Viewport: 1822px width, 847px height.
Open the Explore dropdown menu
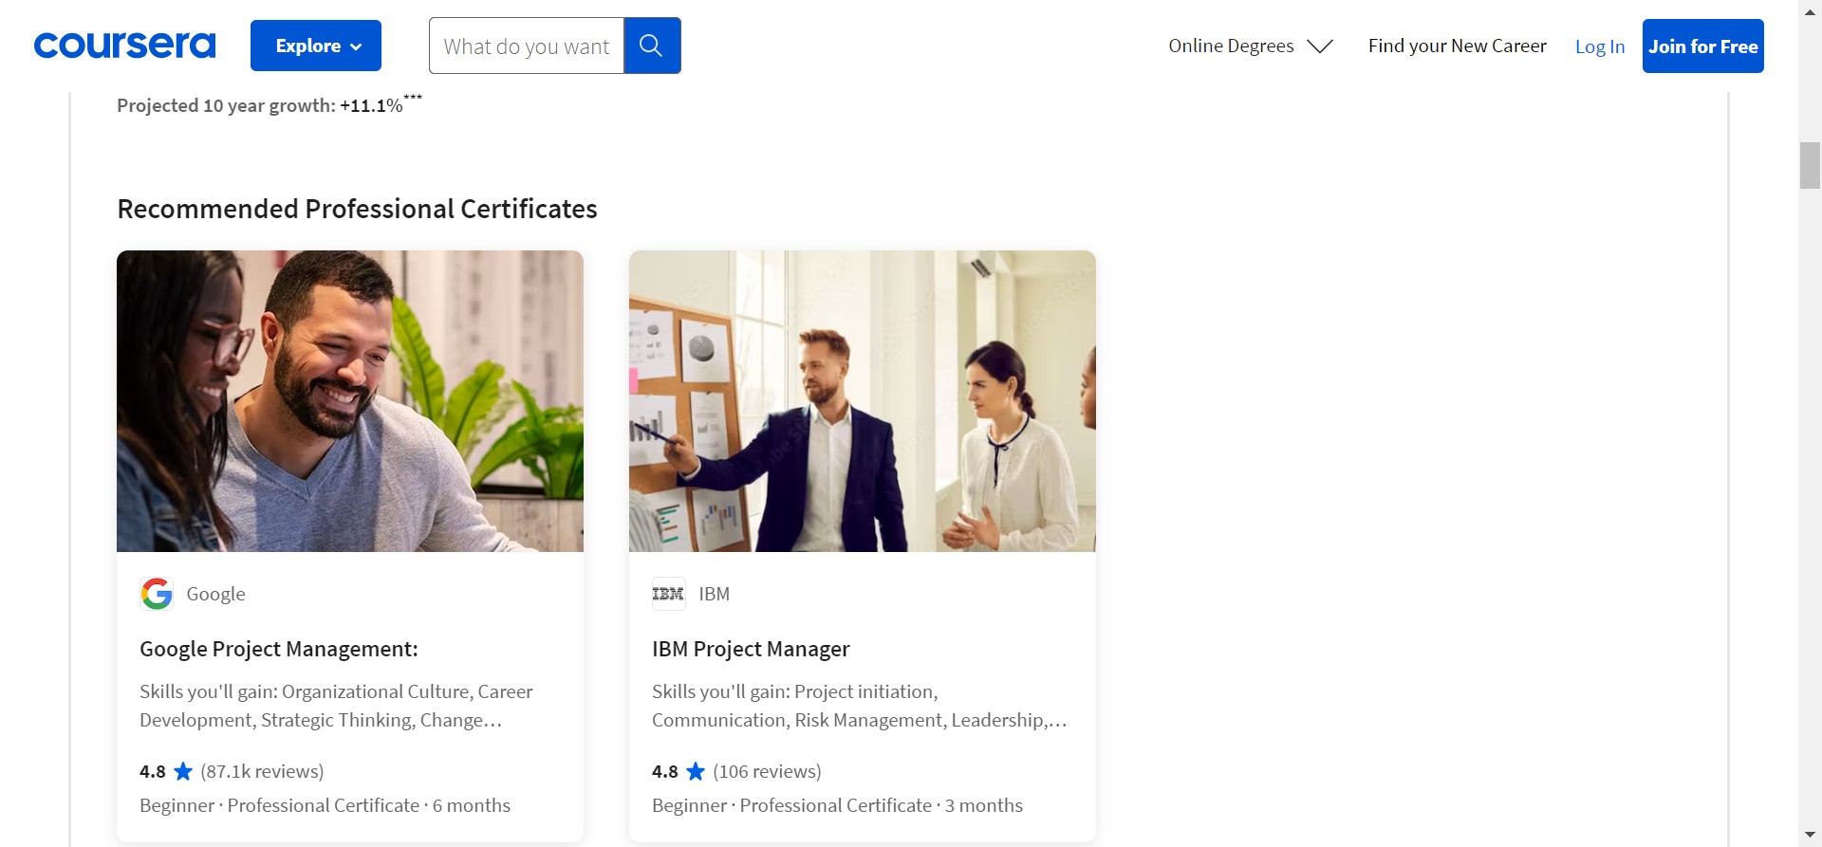click(316, 46)
